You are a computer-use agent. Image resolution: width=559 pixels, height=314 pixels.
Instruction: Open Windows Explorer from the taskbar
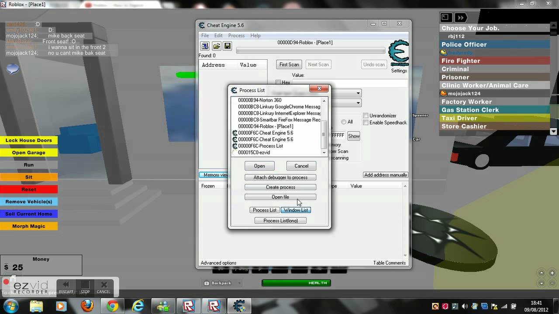[37, 306]
